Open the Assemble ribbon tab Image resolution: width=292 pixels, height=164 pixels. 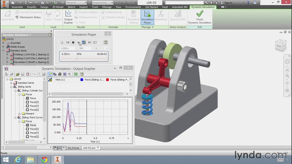(17, 7)
